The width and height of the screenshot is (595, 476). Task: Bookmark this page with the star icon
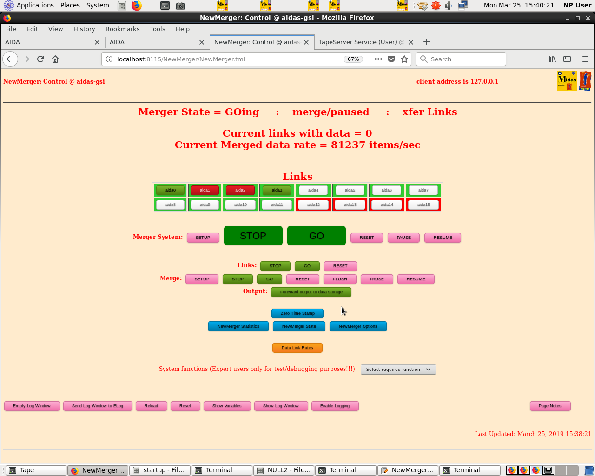[404, 59]
